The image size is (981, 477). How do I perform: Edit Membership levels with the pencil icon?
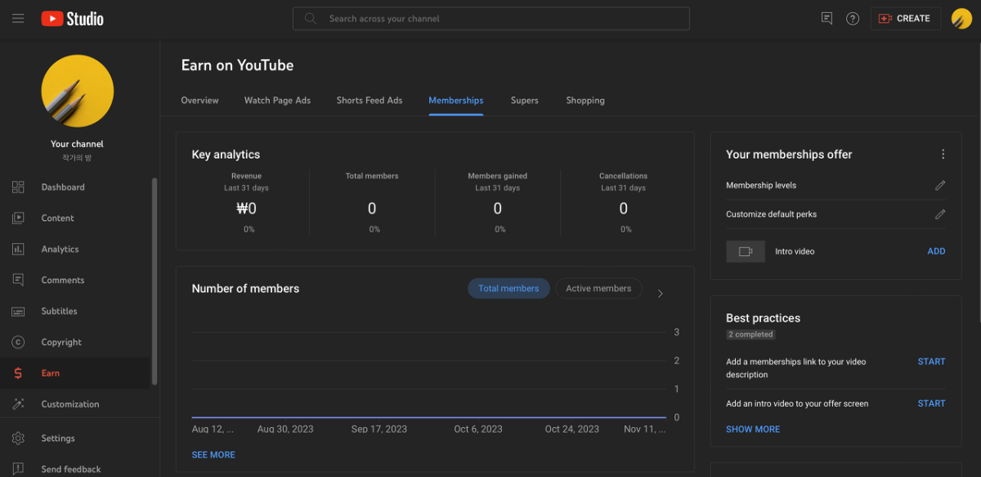point(940,186)
